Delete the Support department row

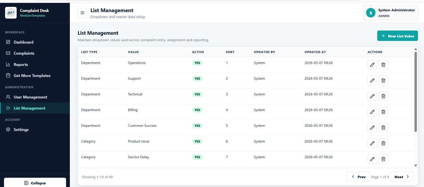tap(383, 80)
